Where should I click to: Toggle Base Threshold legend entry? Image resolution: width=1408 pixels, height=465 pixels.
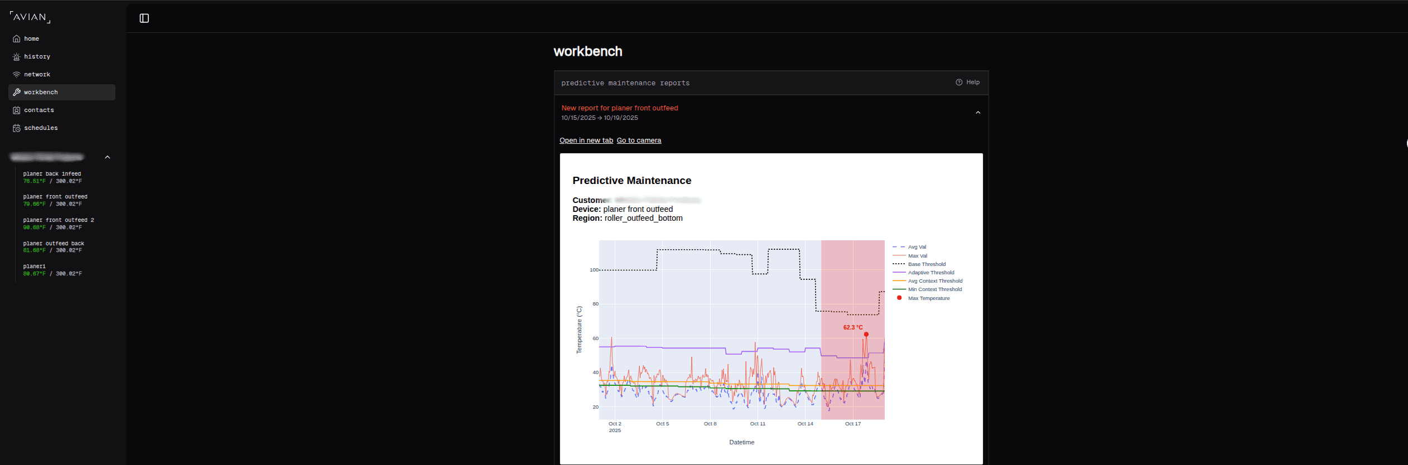(926, 264)
